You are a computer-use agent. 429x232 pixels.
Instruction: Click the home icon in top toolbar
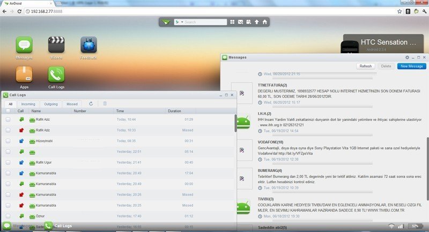[264, 22]
